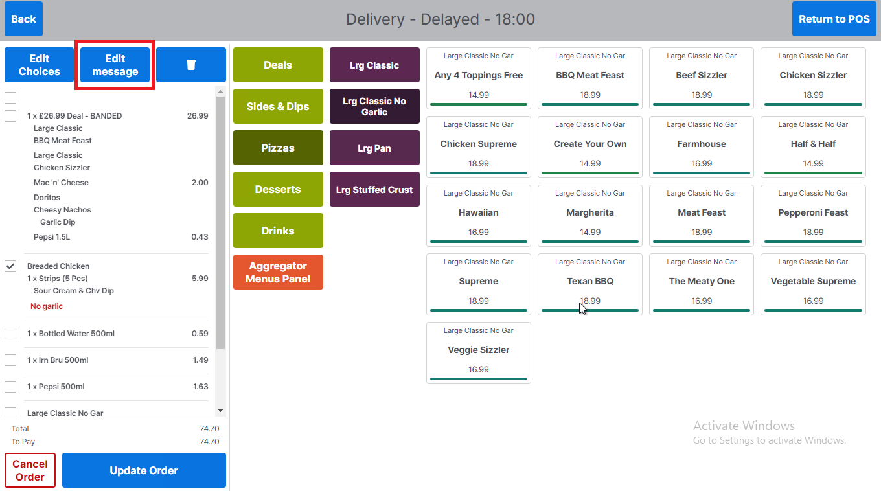Select the Lrg Pan size tab
Image resolution: width=881 pixels, height=491 pixels.
pos(374,148)
